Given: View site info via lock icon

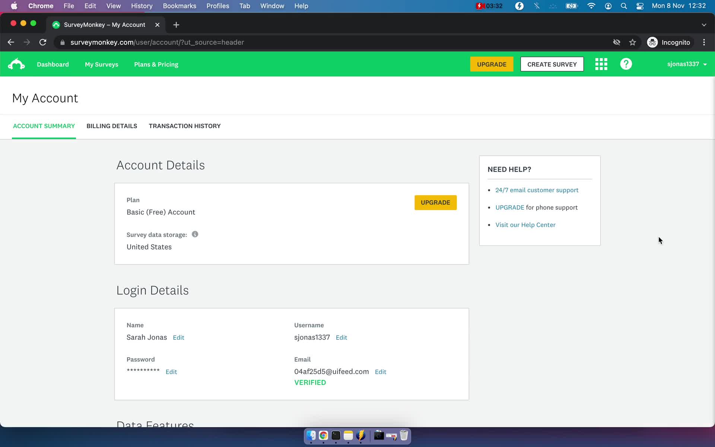Looking at the screenshot, I should (x=63, y=42).
